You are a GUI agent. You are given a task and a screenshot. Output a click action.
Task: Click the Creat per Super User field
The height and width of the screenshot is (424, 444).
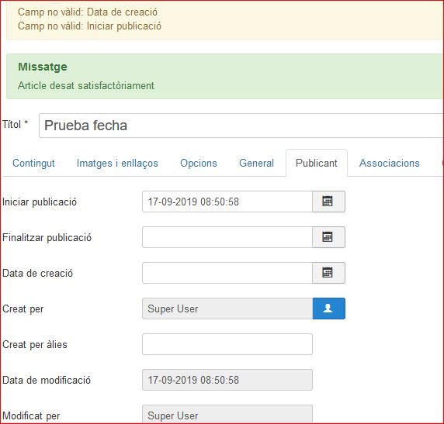[227, 309]
